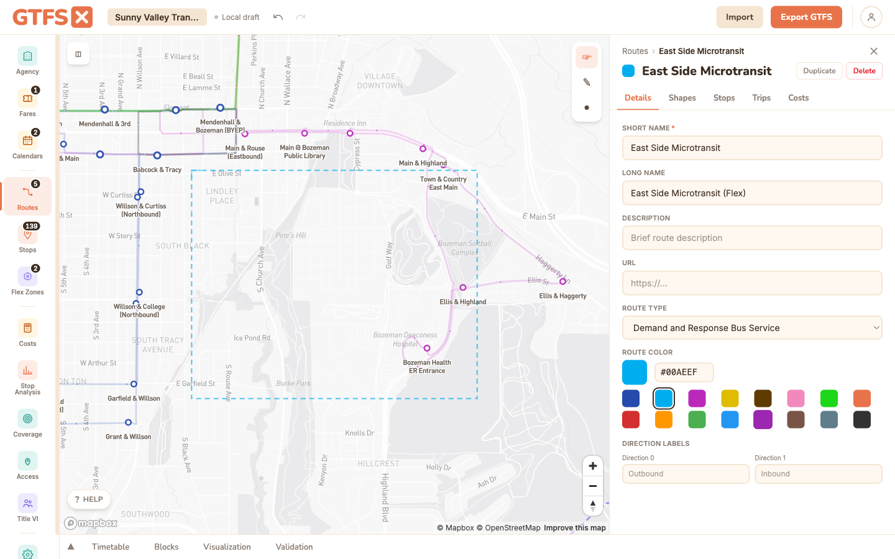Click the undo arrow
Viewport: 895px width, 559px height.
tap(278, 17)
